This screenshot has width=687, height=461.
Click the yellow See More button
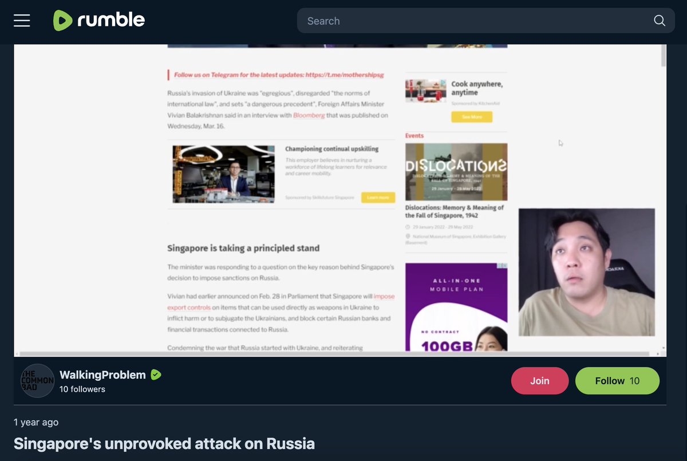click(x=472, y=117)
